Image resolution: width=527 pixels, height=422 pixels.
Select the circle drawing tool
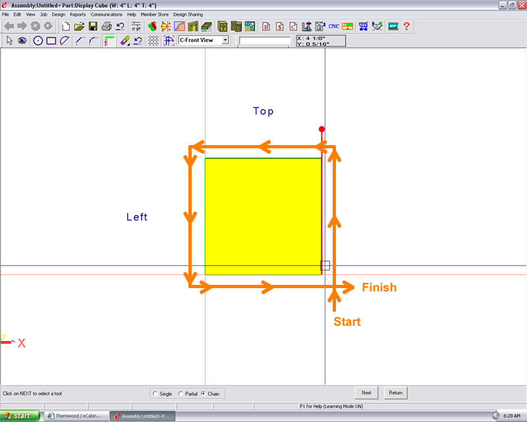coord(38,41)
